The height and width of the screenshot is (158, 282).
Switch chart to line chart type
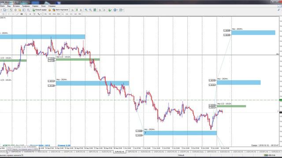81,10
